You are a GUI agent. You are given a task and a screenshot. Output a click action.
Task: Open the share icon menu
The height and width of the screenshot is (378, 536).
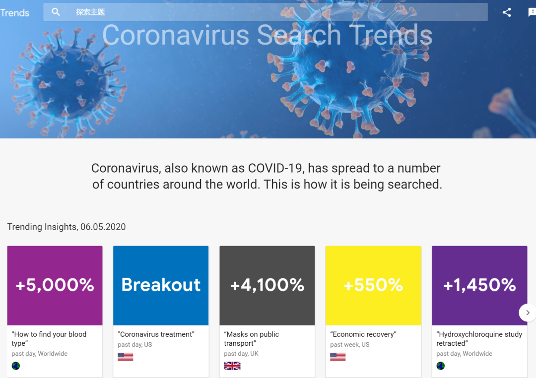coord(507,12)
